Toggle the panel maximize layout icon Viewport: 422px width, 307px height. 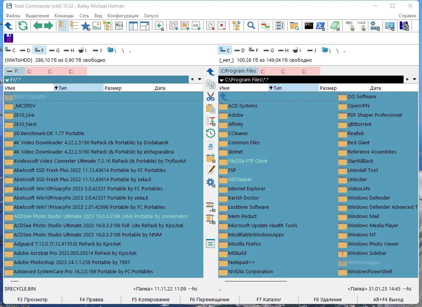[145, 26]
